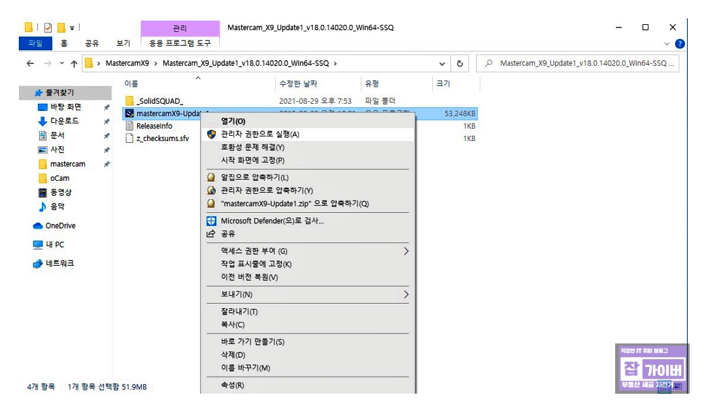
Task: Open the help question mark icon
Action: (680, 44)
